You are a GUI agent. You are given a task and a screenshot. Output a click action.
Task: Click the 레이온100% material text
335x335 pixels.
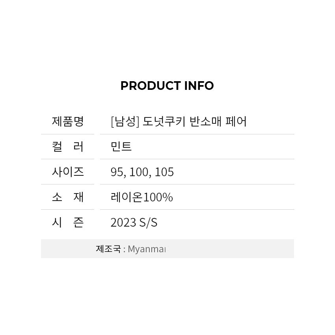coord(142,197)
